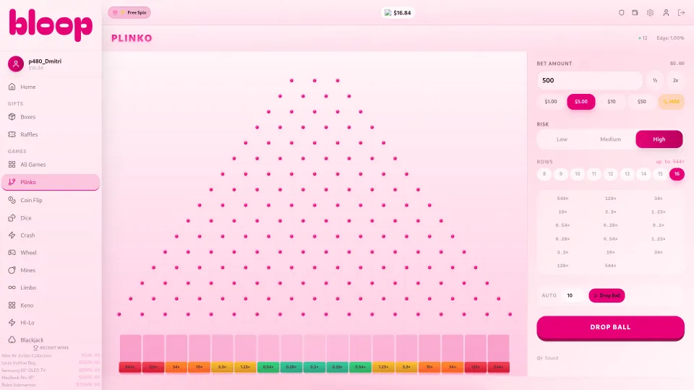
Task: Click the Raffles ticket icon
Action: click(x=12, y=134)
